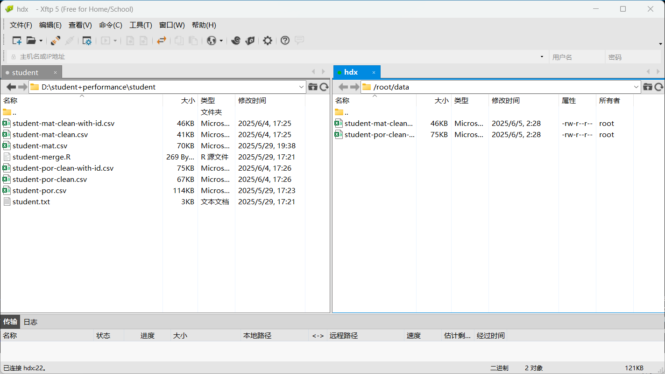Viewport: 665px width, 374px height.
Task: Launch Xshell with its swirl toolbar icon
Action: coord(235,41)
